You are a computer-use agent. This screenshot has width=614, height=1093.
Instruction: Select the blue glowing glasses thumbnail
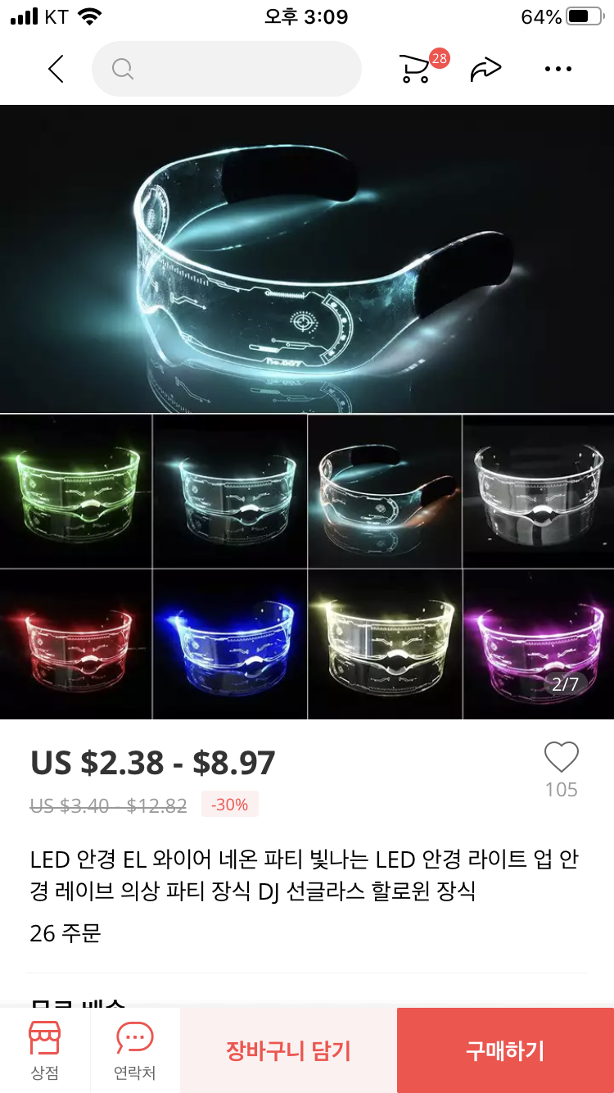point(230,644)
